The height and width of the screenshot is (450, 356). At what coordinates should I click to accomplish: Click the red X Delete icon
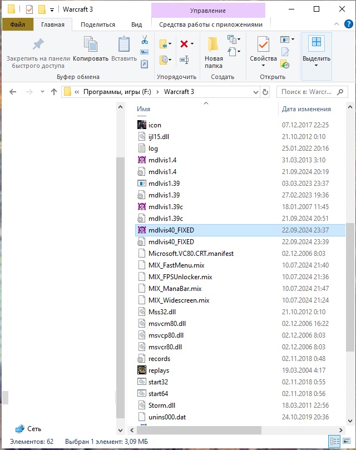point(184,44)
